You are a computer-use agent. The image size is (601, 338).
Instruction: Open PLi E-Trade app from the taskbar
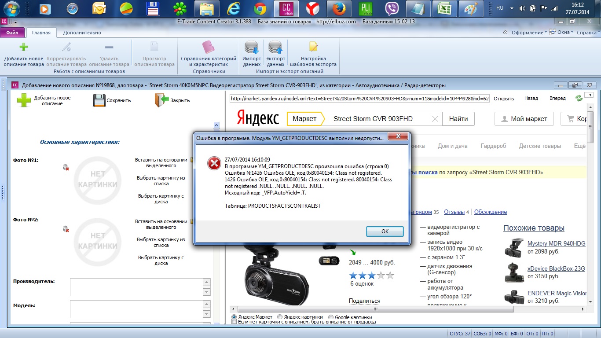365,9
